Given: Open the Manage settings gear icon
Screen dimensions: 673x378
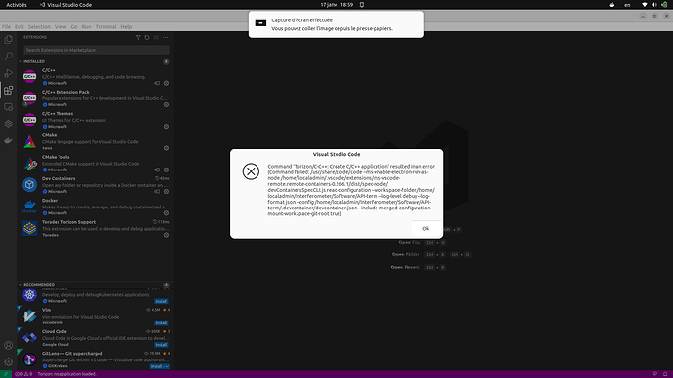Looking at the screenshot, I should point(8,361).
